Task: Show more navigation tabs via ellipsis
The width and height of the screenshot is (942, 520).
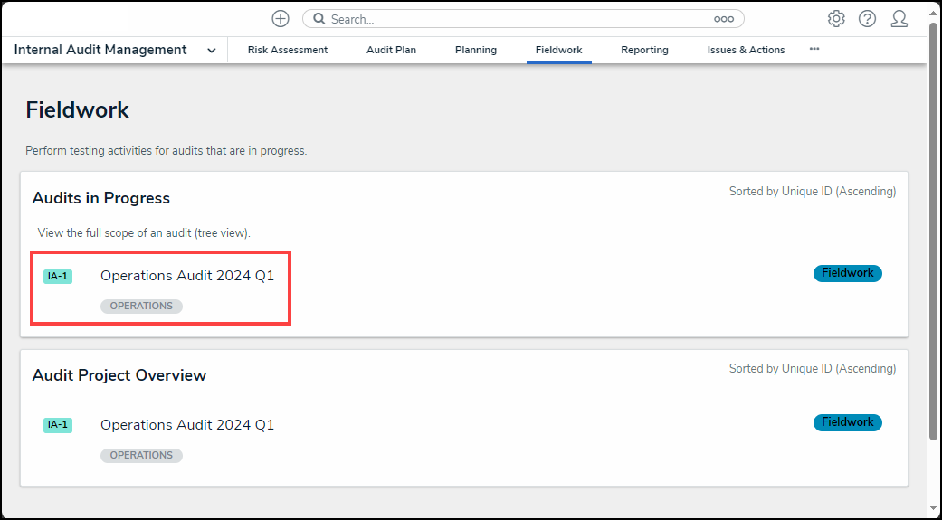Action: [814, 49]
